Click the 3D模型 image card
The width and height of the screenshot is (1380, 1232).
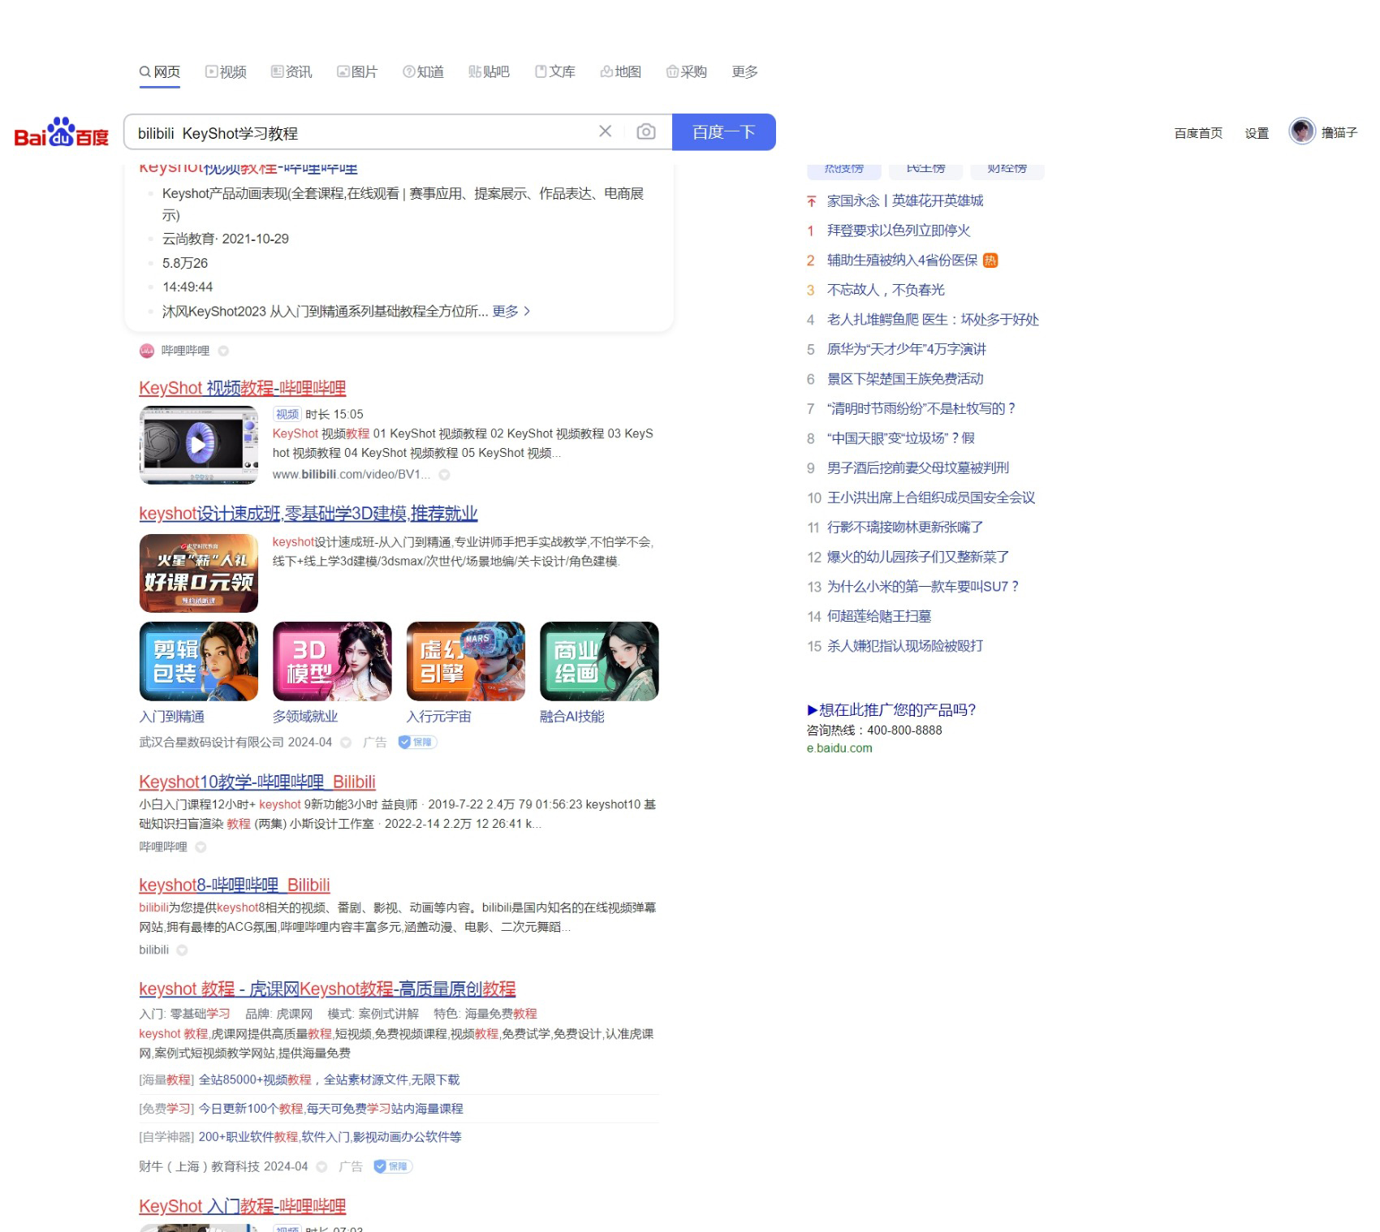pos(332,661)
